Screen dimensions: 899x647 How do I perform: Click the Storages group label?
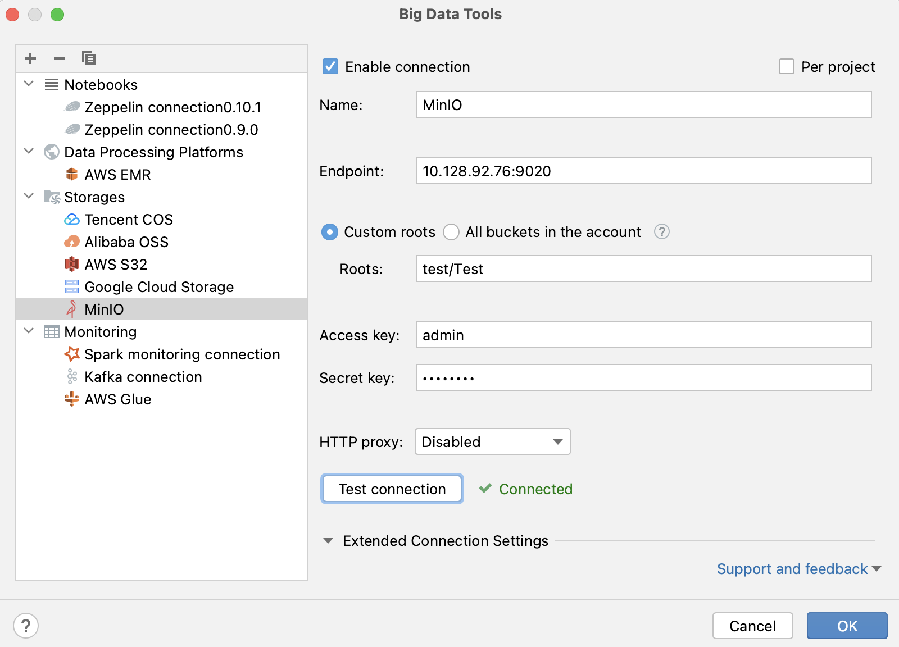(x=94, y=197)
